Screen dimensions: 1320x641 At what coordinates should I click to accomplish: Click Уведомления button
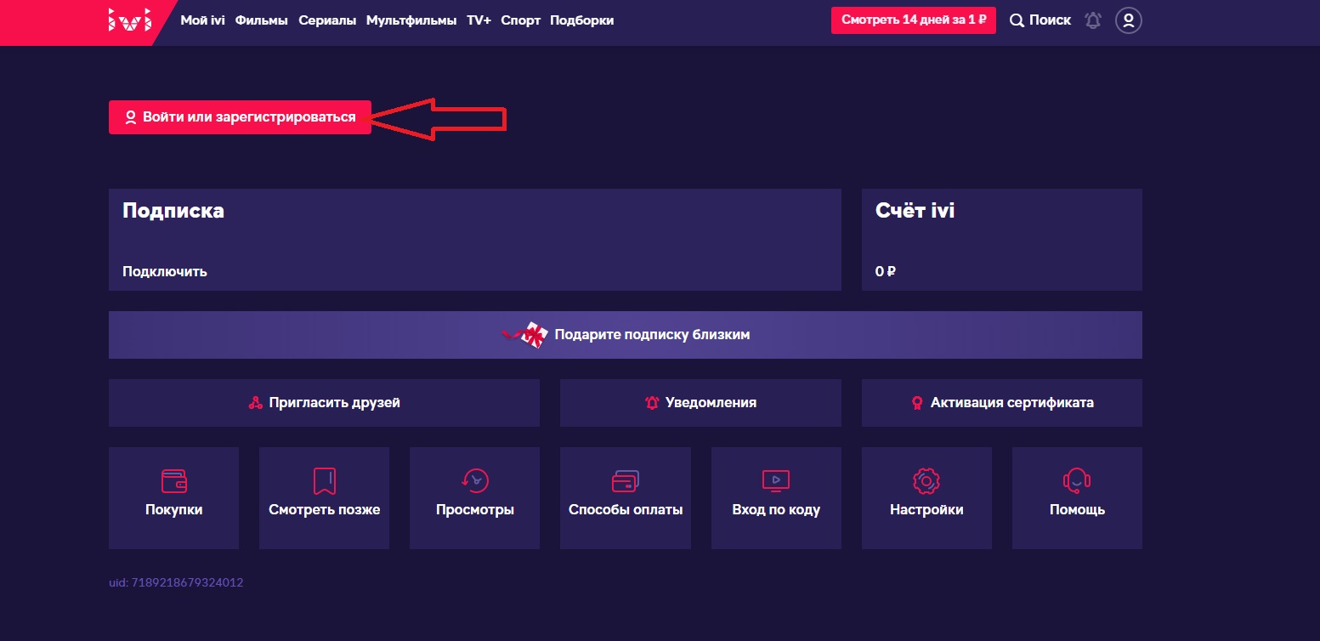pos(700,403)
